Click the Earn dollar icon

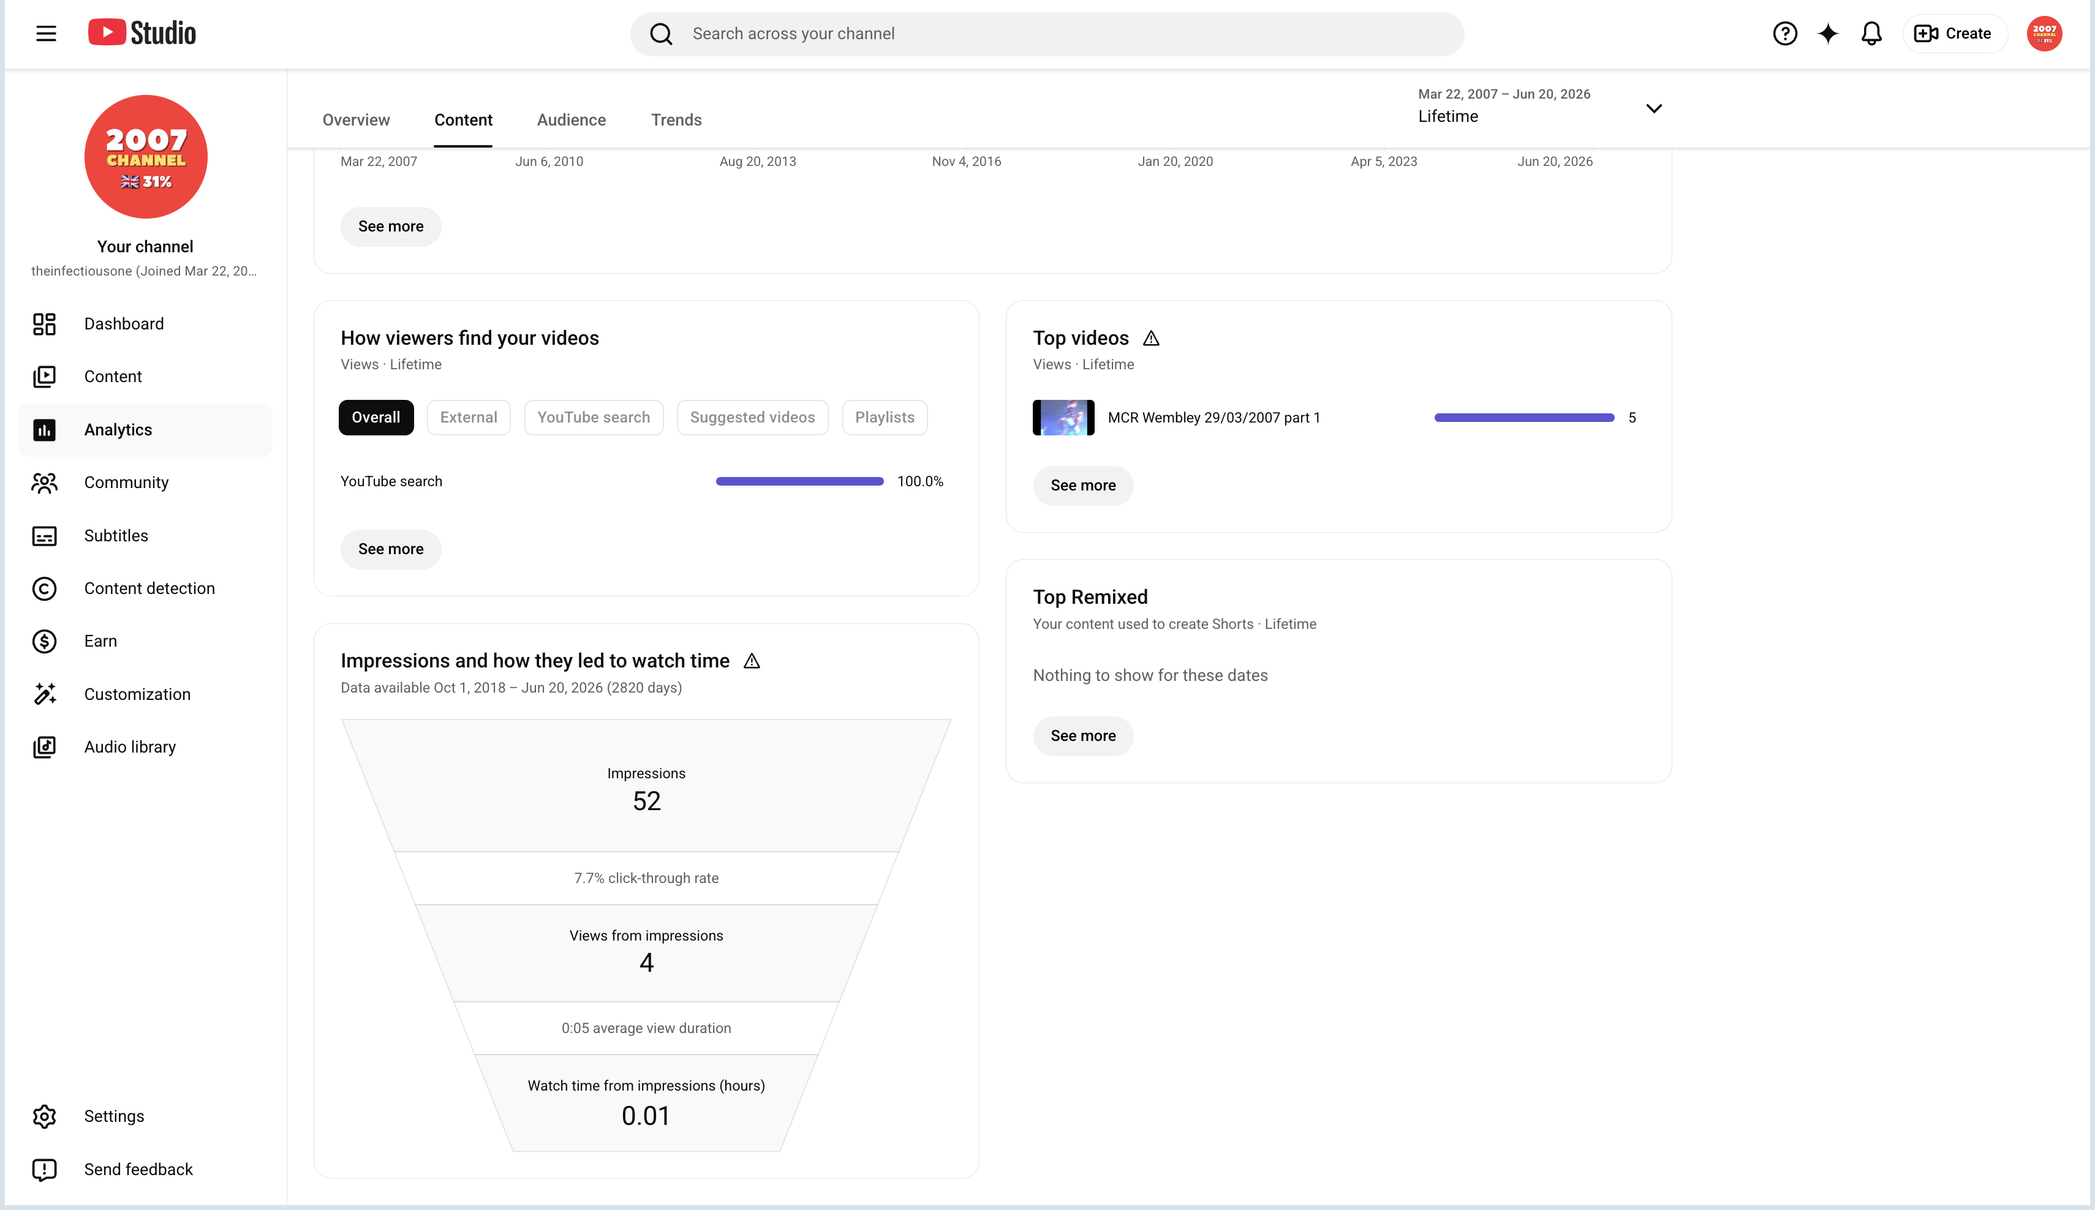(x=44, y=642)
